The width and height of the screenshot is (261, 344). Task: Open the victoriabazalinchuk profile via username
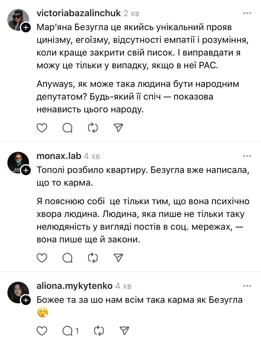click(x=78, y=13)
